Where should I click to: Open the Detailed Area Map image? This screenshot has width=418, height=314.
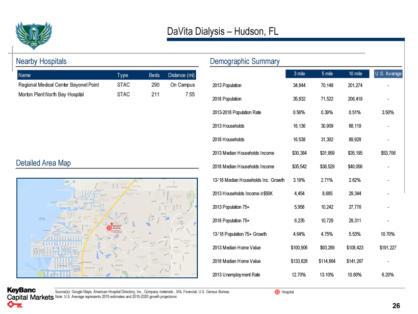point(107,228)
